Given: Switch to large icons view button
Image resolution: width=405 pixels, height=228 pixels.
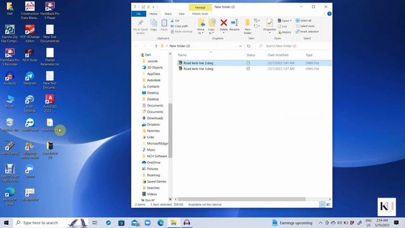Looking at the screenshot, I should [x=328, y=205].
